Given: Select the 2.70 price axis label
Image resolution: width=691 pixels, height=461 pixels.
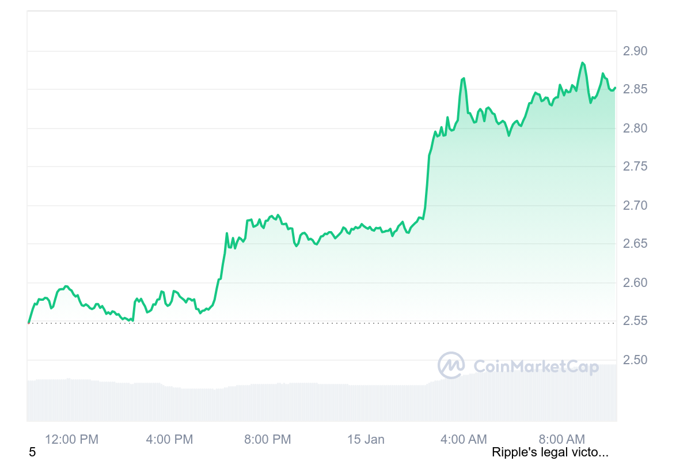Looking at the screenshot, I should pyautogui.click(x=635, y=206).
